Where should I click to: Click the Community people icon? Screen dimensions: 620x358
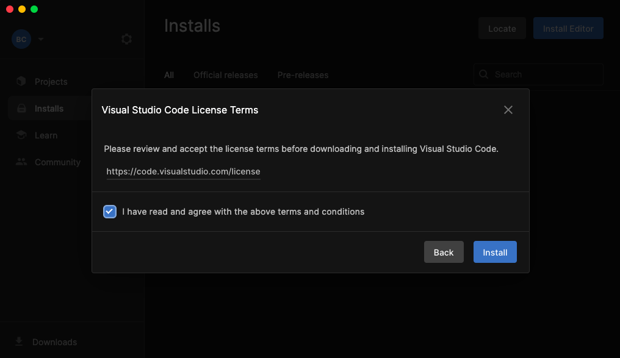21,162
